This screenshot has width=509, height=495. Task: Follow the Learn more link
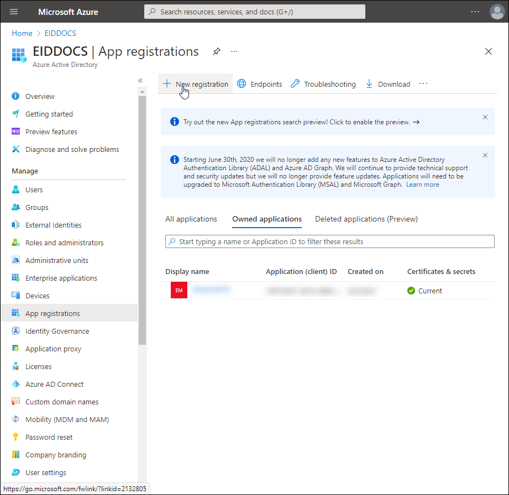[423, 185]
